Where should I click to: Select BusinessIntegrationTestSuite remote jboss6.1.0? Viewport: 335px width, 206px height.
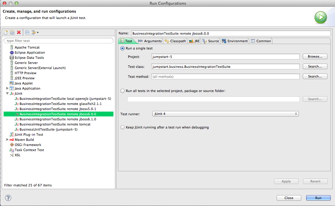point(58,119)
